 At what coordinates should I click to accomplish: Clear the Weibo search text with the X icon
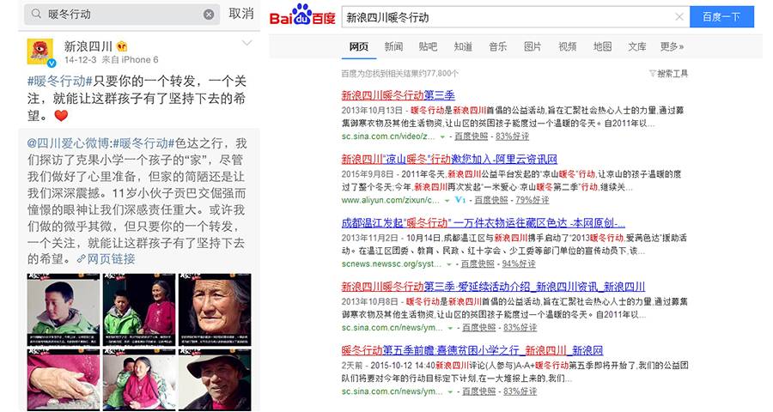click(209, 15)
